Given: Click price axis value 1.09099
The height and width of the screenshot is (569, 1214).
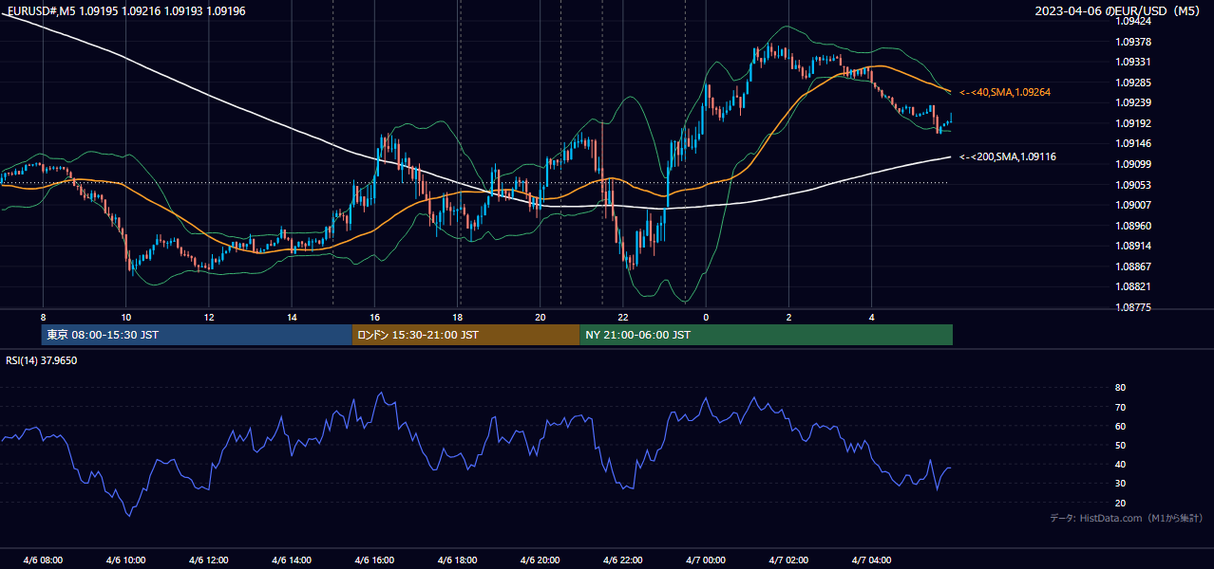Looking at the screenshot, I should [x=1133, y=164].
